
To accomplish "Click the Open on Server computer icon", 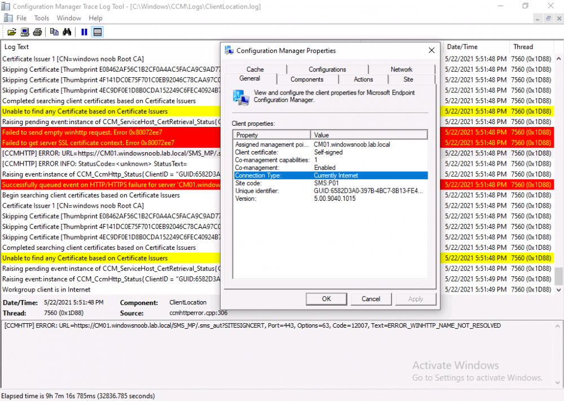I will click(x=24, y=32).
